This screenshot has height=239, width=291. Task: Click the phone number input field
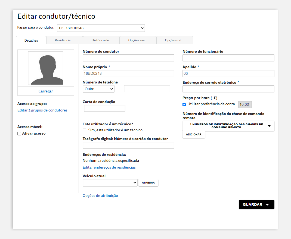[x=147, y=89]
